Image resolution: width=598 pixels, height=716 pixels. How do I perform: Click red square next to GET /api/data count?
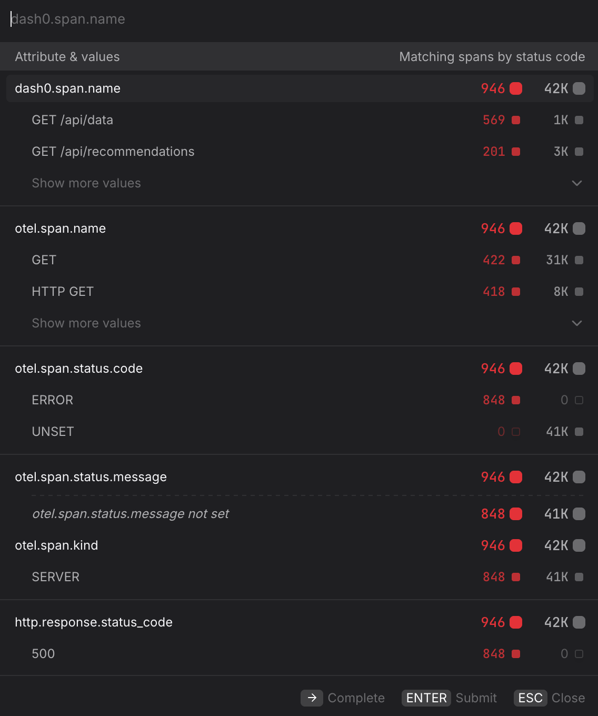pos(516,120)
